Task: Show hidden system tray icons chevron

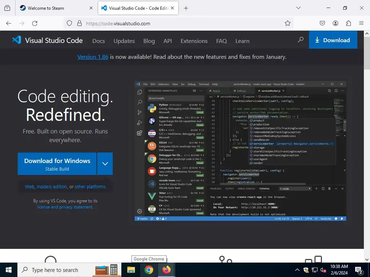Action: coord(297,270)
